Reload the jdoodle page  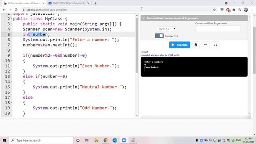coord(16,10)
